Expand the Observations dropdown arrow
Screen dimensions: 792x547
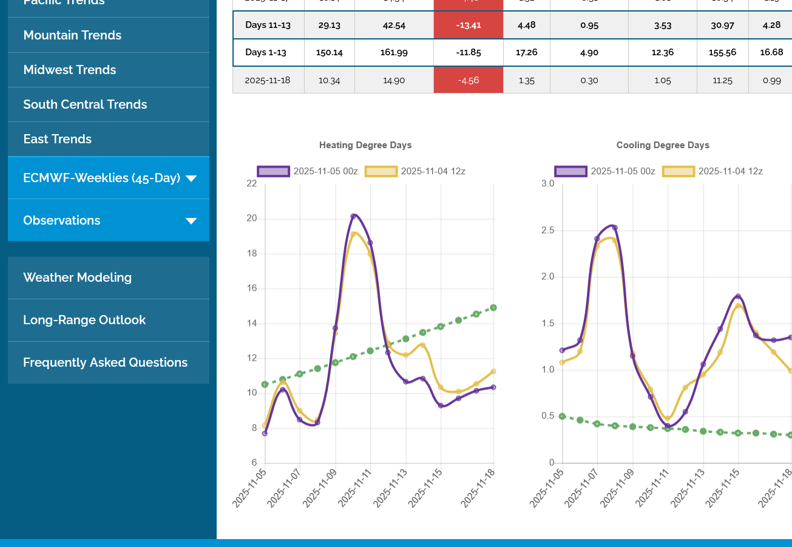191,221
